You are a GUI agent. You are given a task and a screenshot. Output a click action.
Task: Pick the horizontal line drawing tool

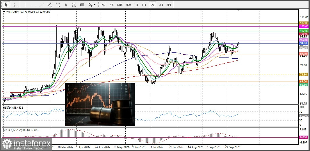pos(33,5)
